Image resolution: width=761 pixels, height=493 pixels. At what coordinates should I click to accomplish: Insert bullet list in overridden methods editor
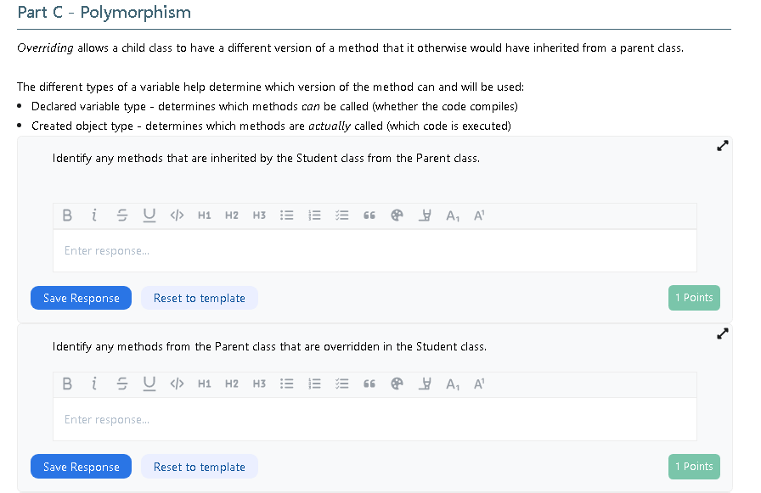tap(287, 384)
